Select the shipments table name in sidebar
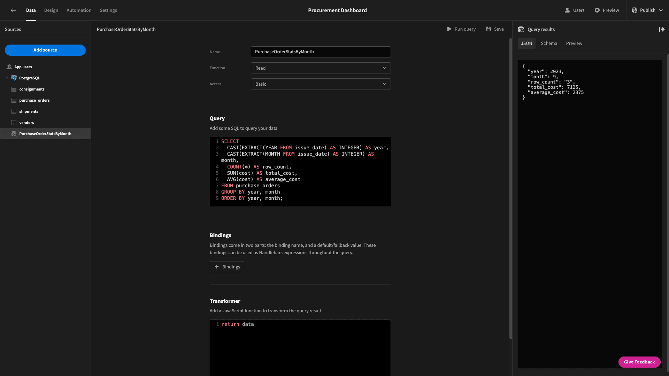This screenshot has width=669, height=376. (29, 111)
